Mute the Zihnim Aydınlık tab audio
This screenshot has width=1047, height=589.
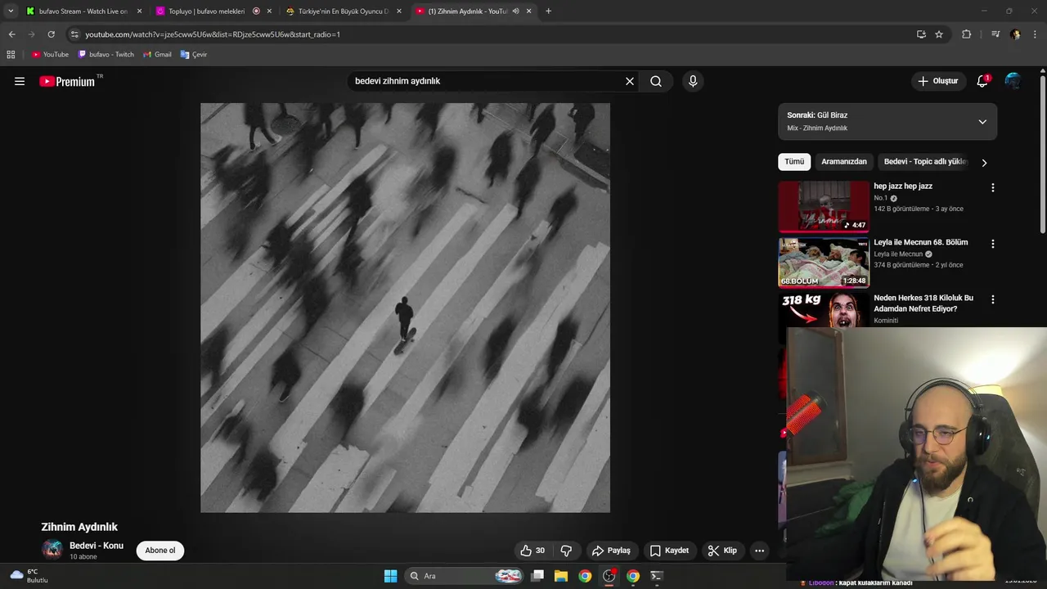pos(515,11)
